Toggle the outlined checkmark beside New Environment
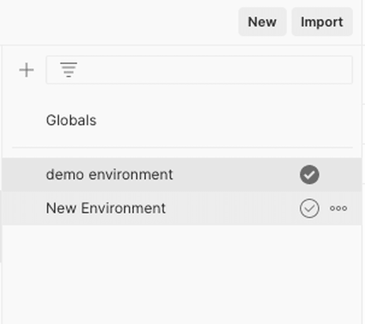 click(x=309, y=208)
